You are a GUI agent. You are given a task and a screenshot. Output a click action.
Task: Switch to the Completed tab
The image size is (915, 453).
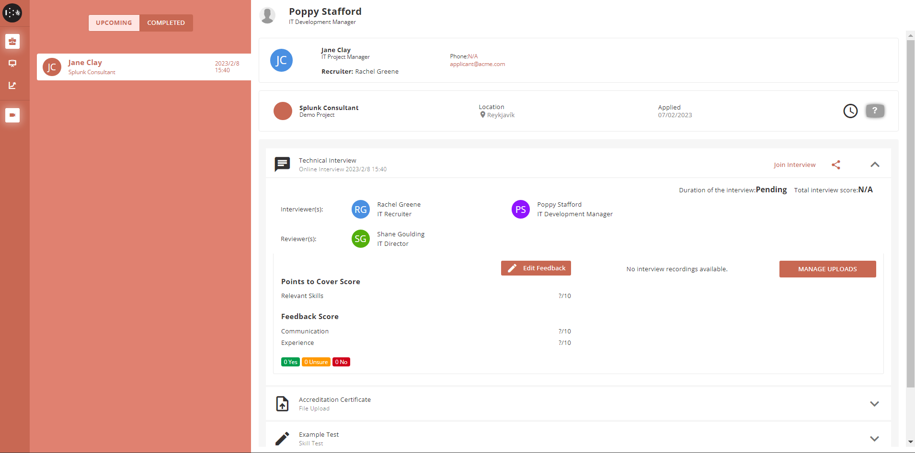pyautogui.click(x=166, y=23)
